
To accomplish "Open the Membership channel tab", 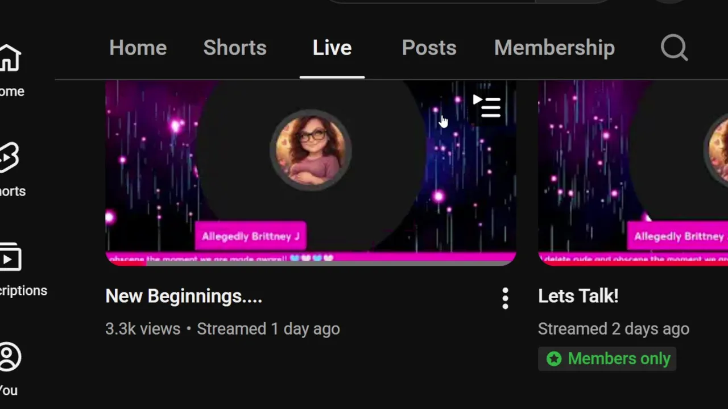I will coord(555,48).
